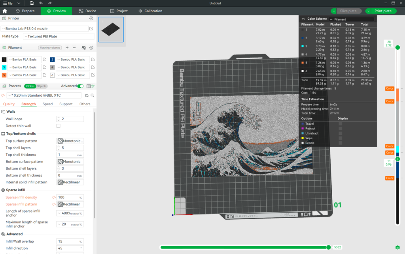Switch to the Device tab
The image size is (405, 254).
87,11
